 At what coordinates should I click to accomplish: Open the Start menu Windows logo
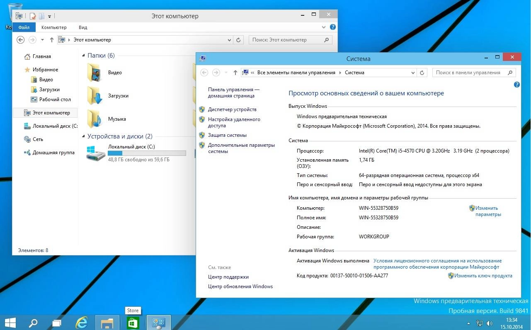[10, 323]
